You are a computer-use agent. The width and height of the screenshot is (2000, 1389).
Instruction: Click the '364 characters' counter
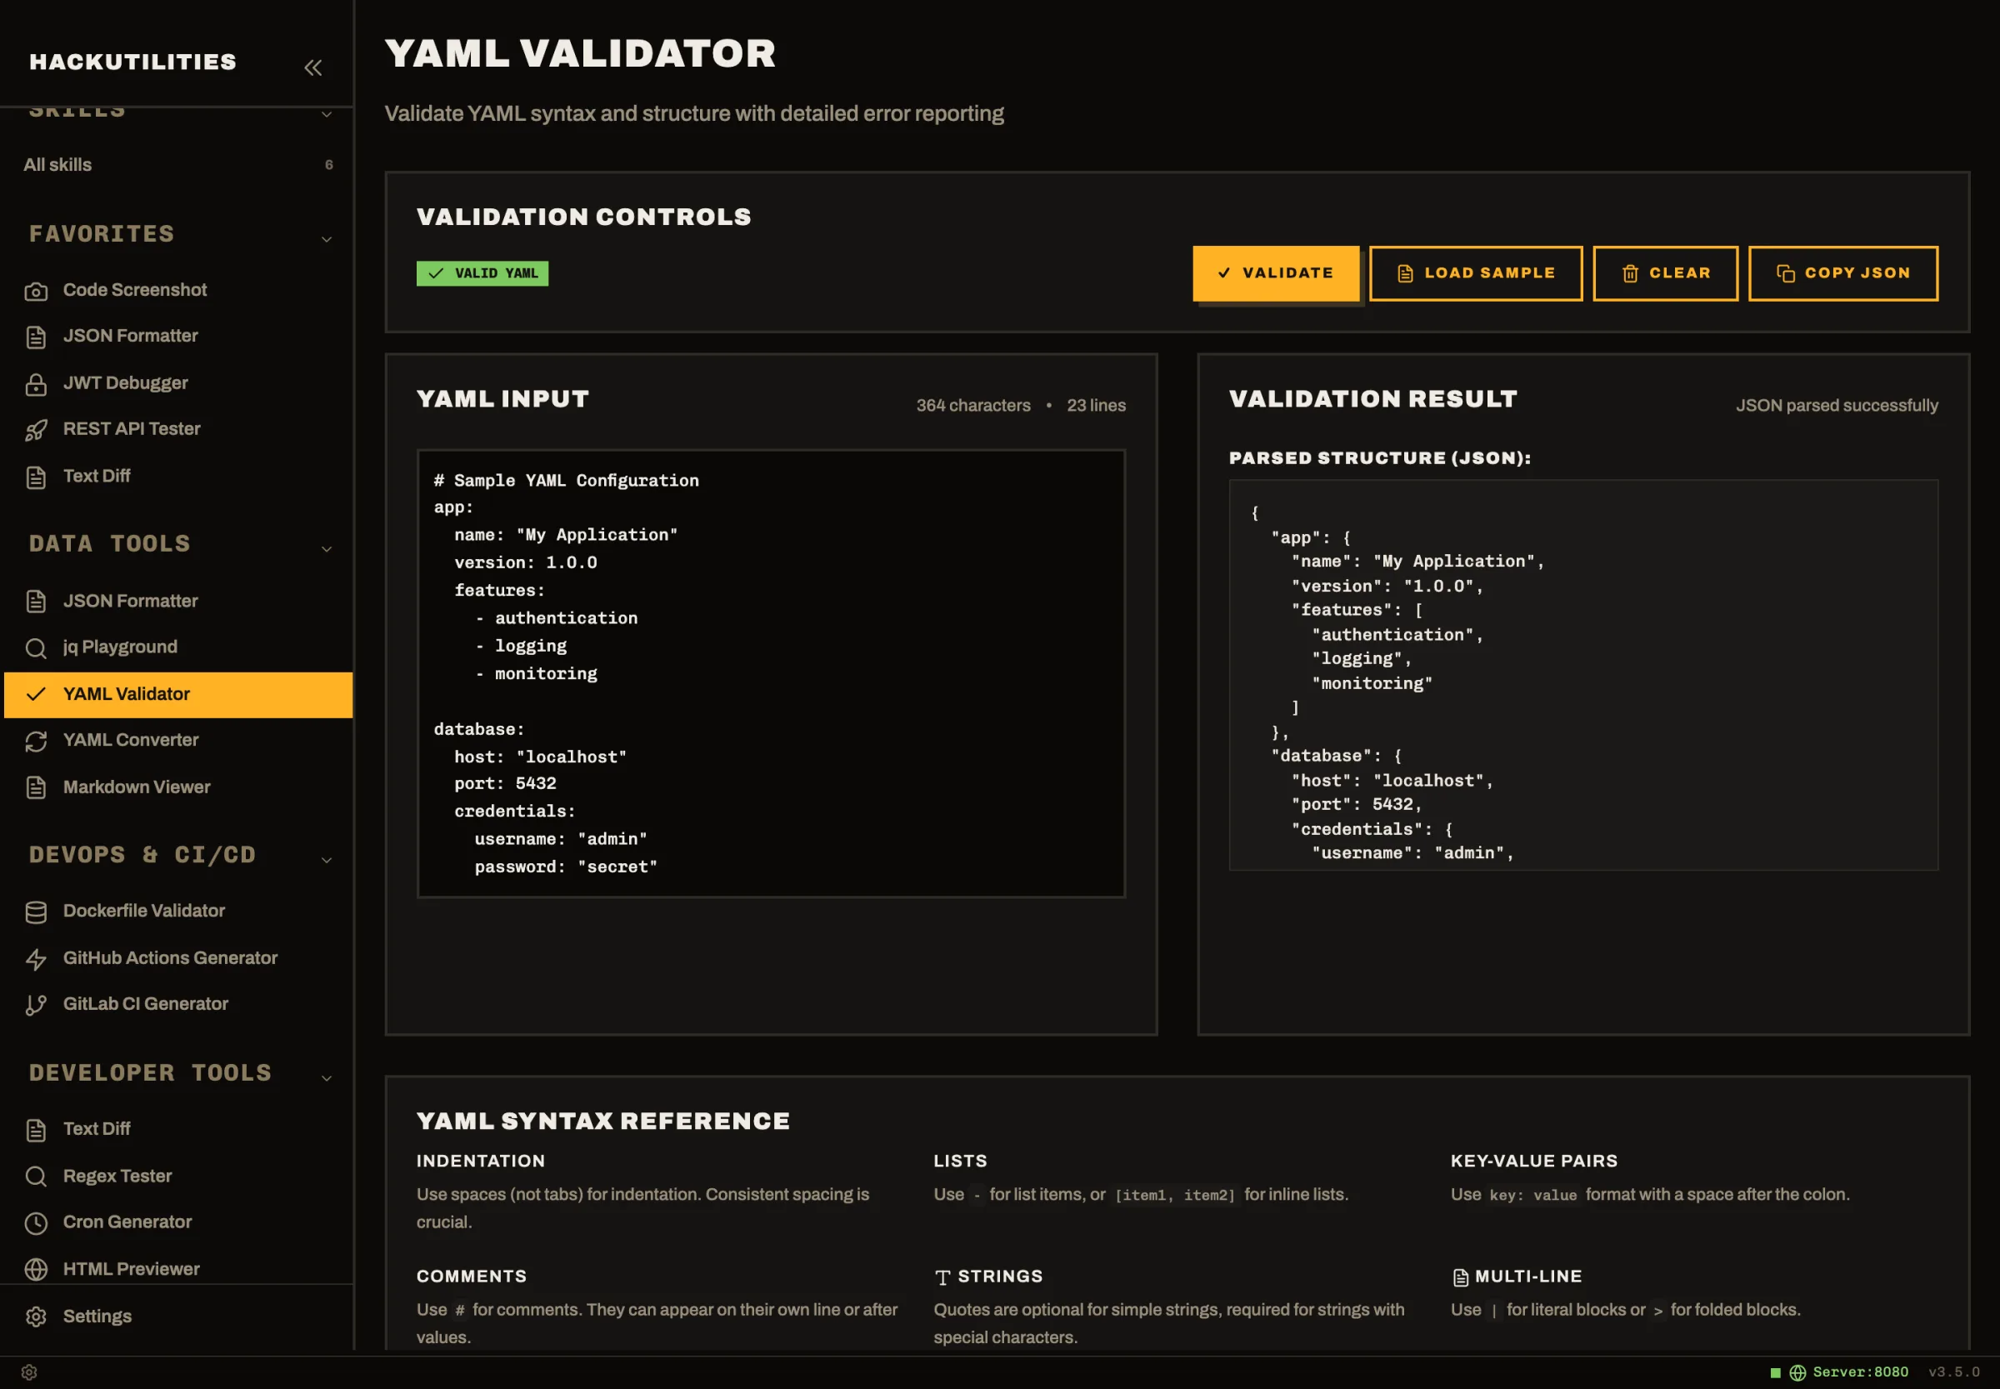[973, 406]
